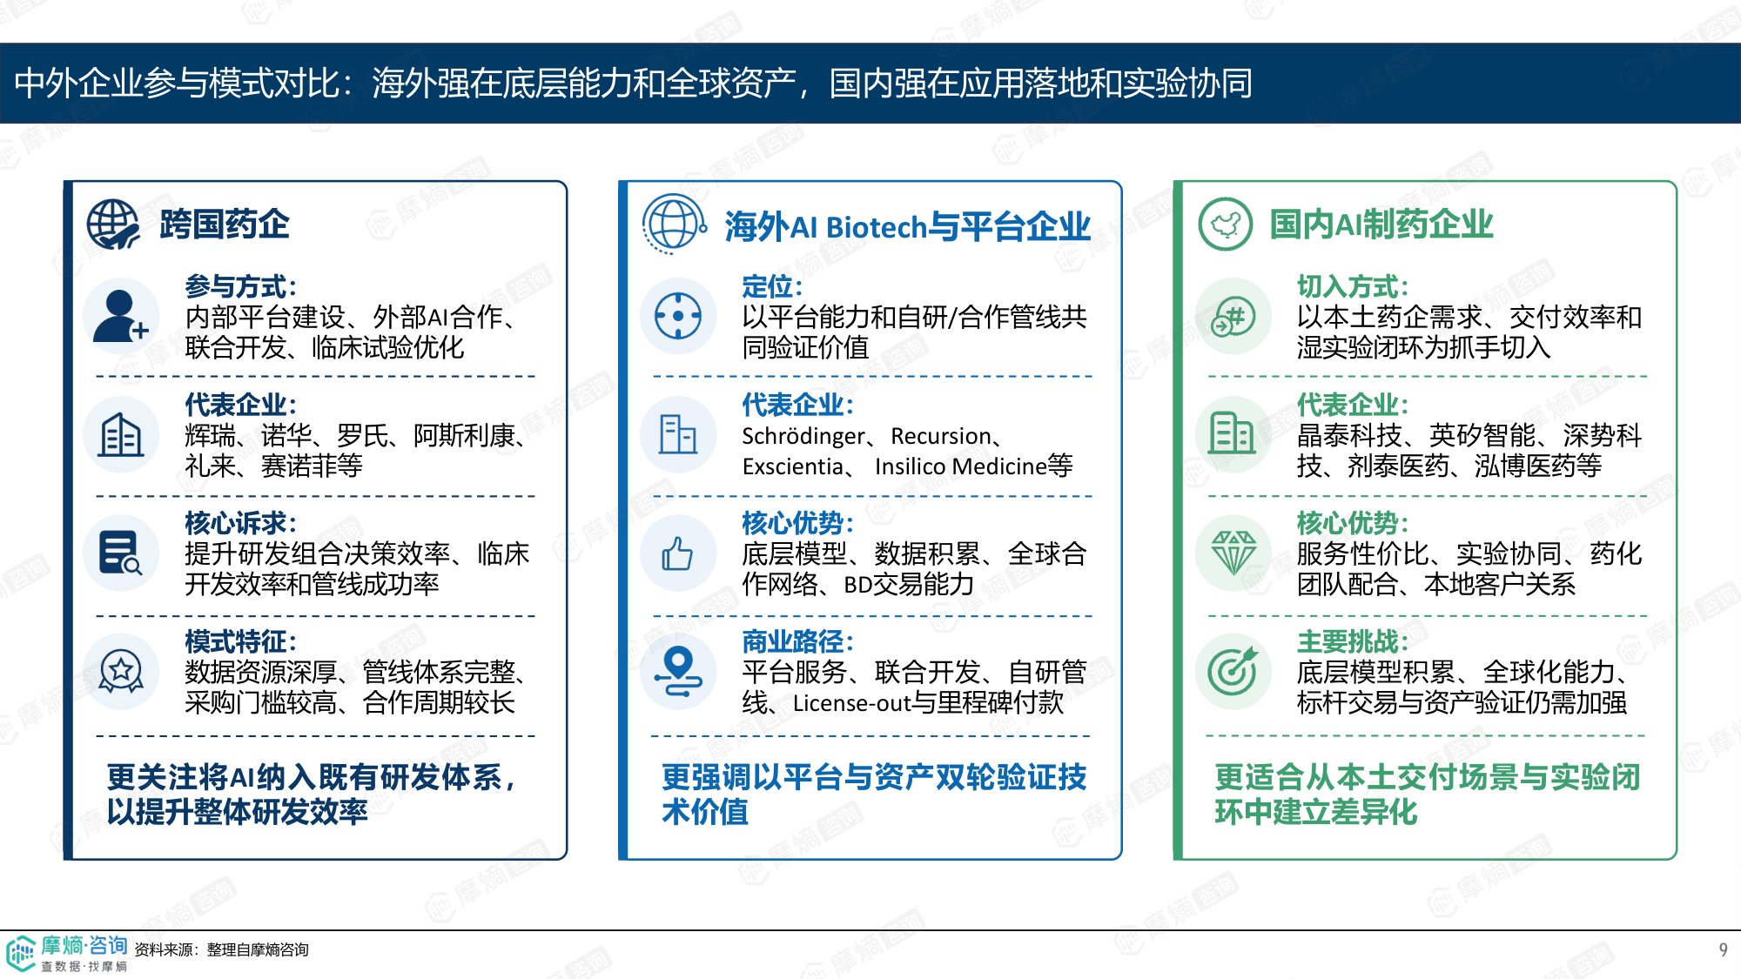Click the 主要挑战 label

pos(1353,641)
